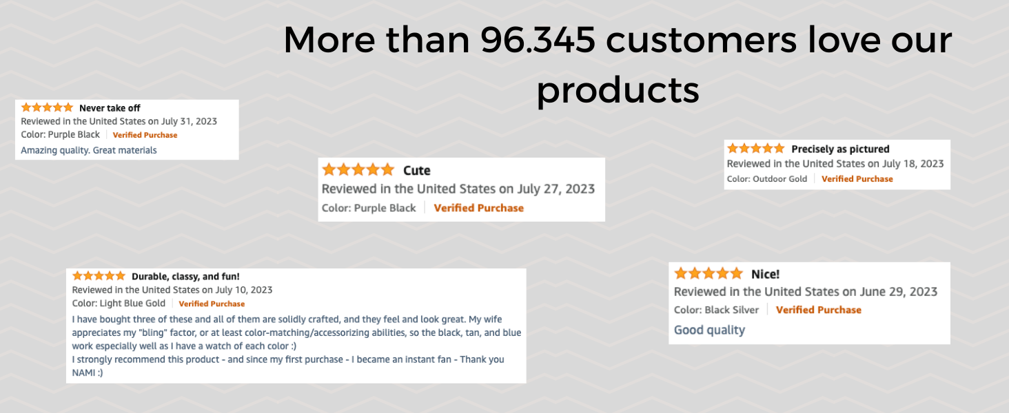This screenshot has width=1009, height=413.
Task: Click the "Color: Light Blue Gold" label
Action: pyautogui.click(x=119, y=304)
